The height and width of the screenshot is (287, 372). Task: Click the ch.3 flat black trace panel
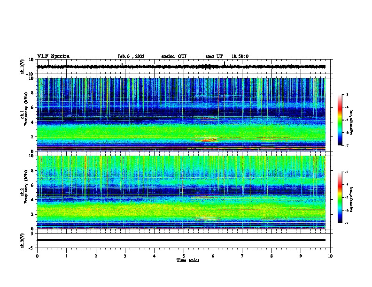click(185, 241)
